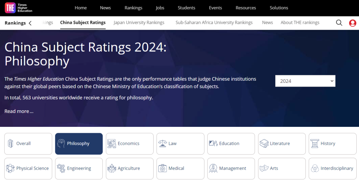Click the Overall books icon
The height and width of the screenshot is (184, 359).
(x=10, y=143)
